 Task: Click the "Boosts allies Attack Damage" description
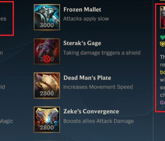click(x=98, y=121)
